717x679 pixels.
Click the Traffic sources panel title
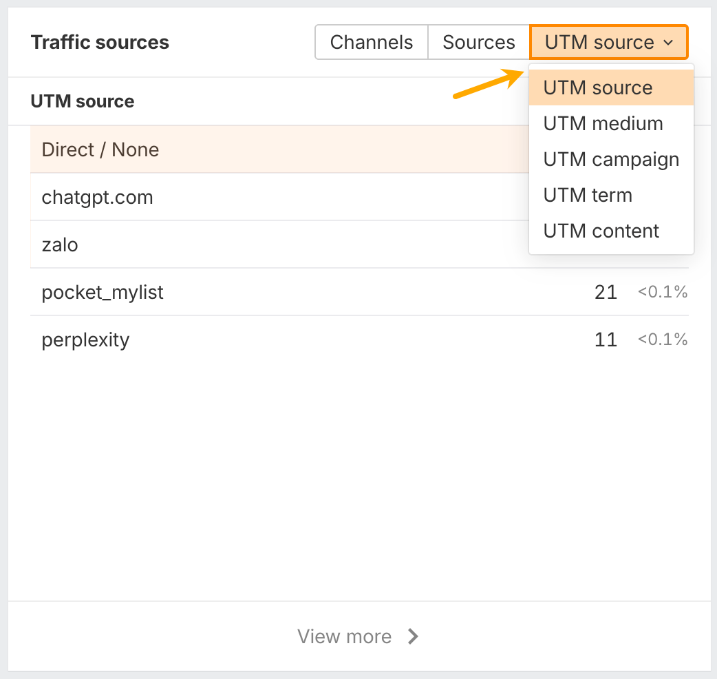pyautogui.click(x=99, y=42)
